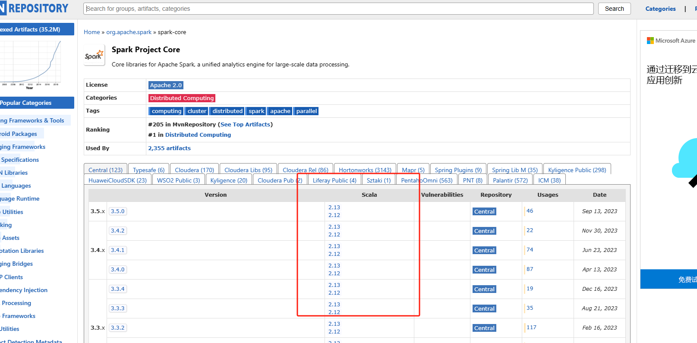Open Dependency Injection category
Image resolution: width=697 pixels, height=343 pixels.
click(24, 290)
